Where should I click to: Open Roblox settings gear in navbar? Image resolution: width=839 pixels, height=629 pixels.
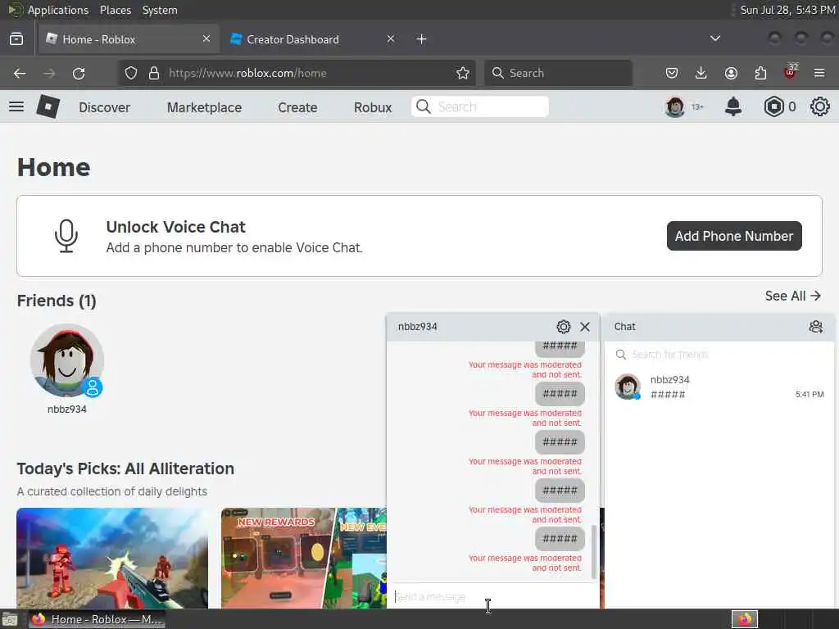[819, 107]
